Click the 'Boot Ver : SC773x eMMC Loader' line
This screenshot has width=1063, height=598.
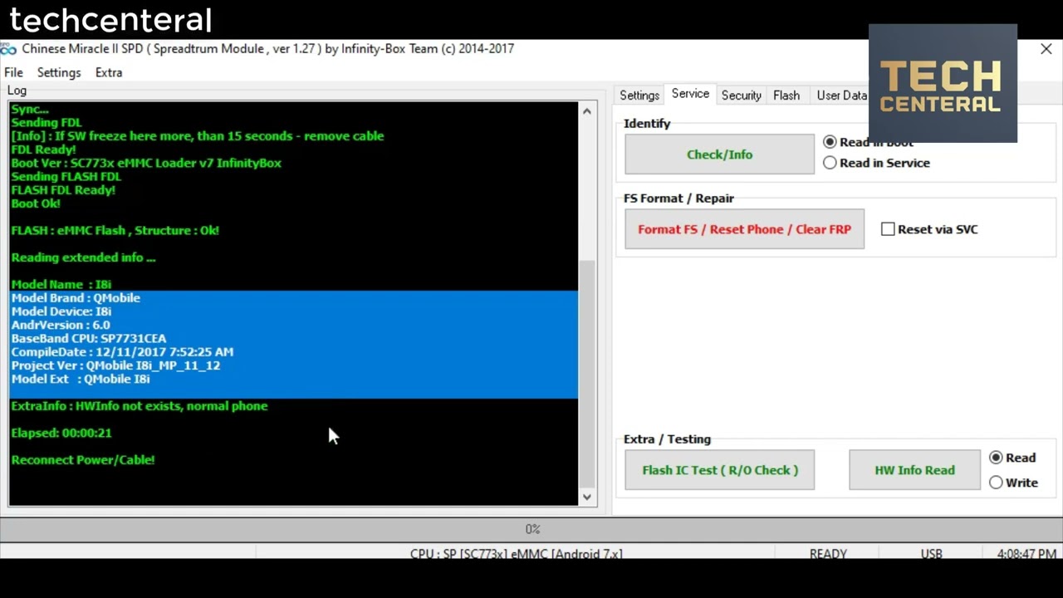click(146, 163)
